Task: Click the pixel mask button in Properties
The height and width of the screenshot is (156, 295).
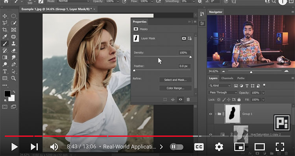Action: (x=184, y=39)
